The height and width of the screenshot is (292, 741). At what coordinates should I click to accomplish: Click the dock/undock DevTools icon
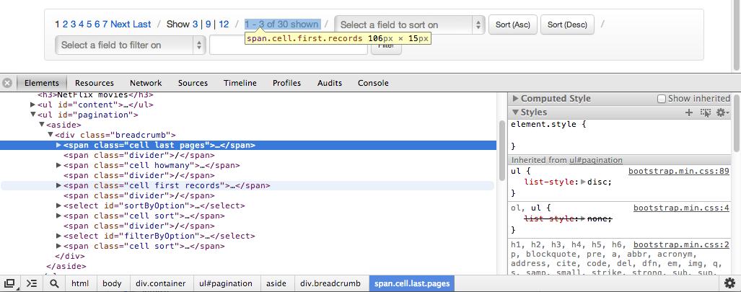point(10,283)
